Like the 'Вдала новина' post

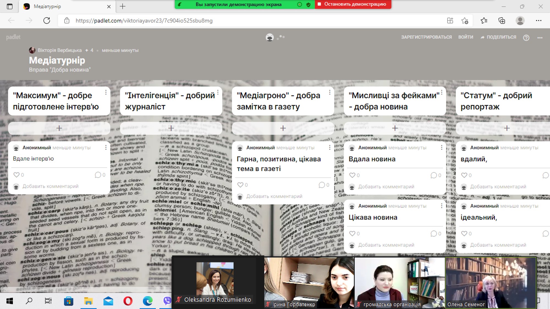pos(352,175)
